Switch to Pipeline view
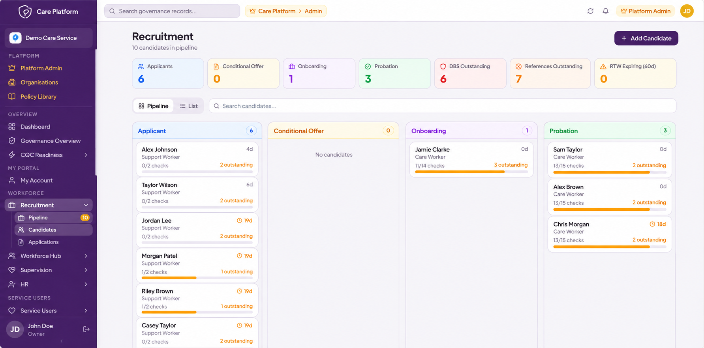 point(153,106)
